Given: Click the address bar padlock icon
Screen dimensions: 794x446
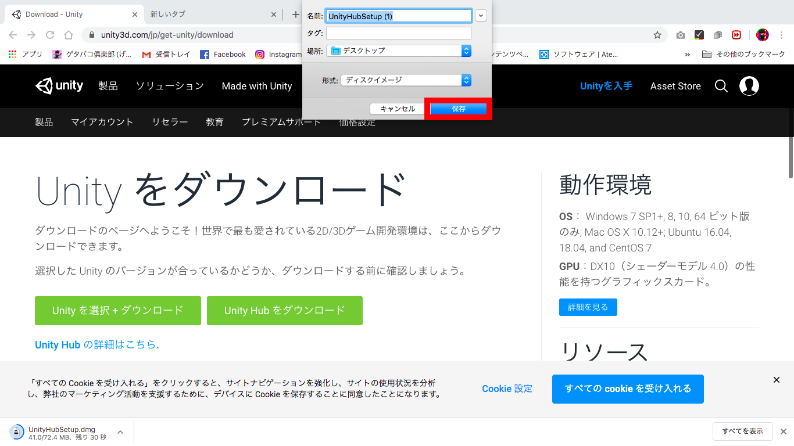Looking at the screenshot, I should [92, 35].
